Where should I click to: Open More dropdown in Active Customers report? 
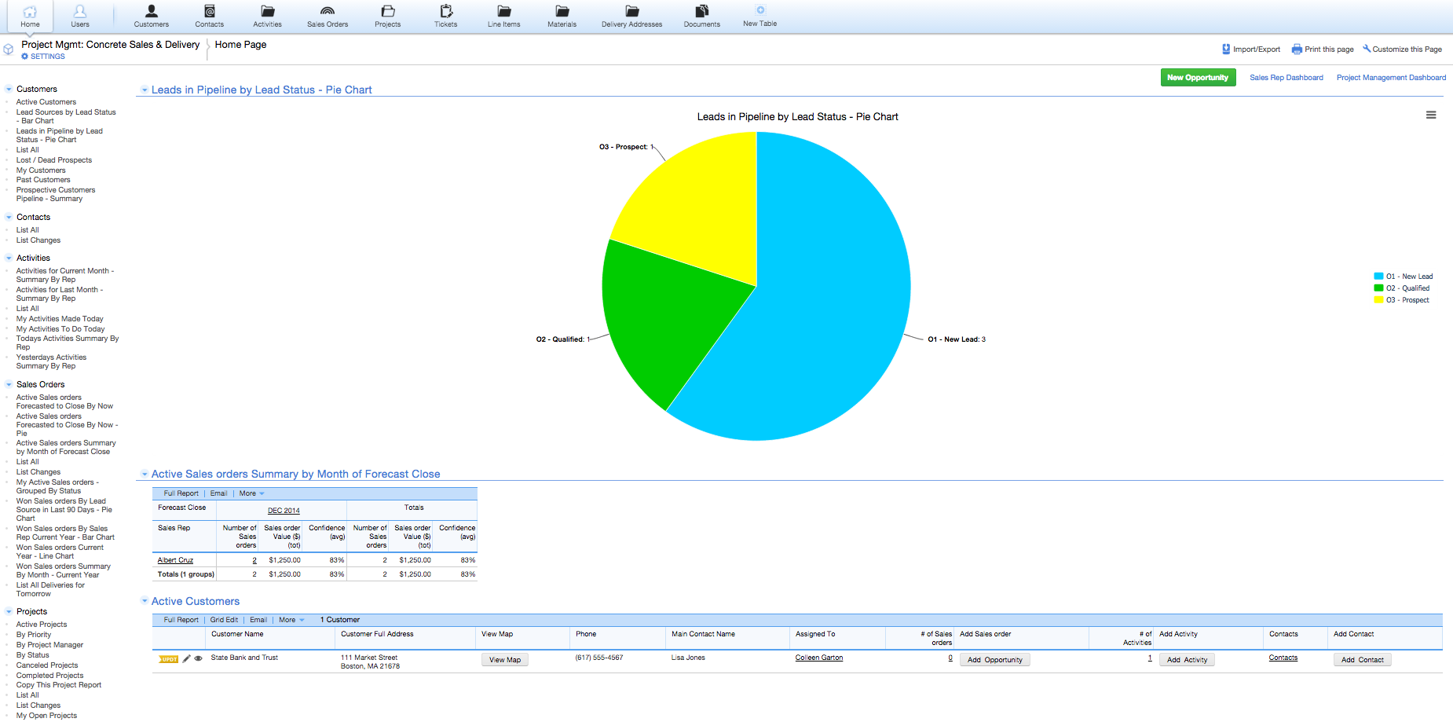[291, 620]
